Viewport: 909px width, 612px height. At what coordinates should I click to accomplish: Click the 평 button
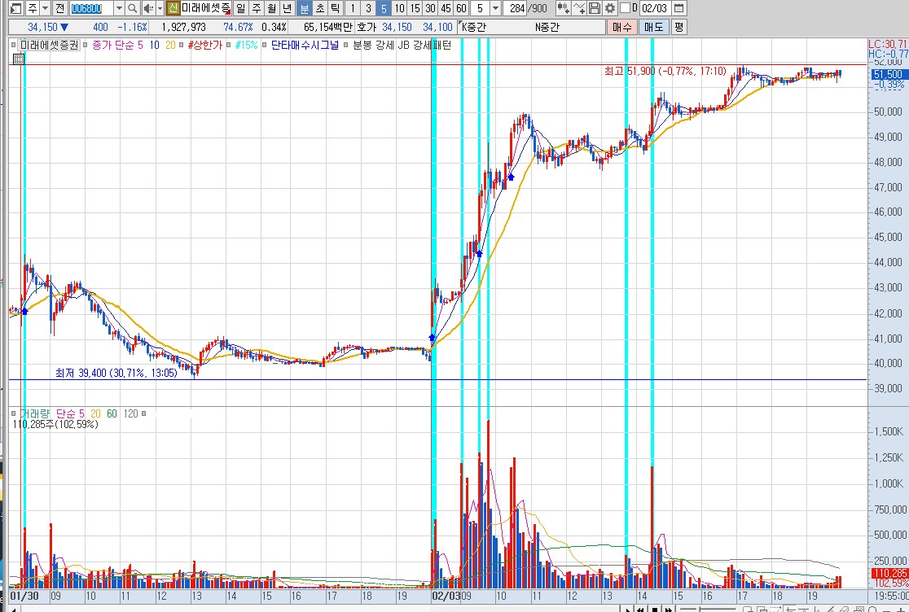(678, 27)
